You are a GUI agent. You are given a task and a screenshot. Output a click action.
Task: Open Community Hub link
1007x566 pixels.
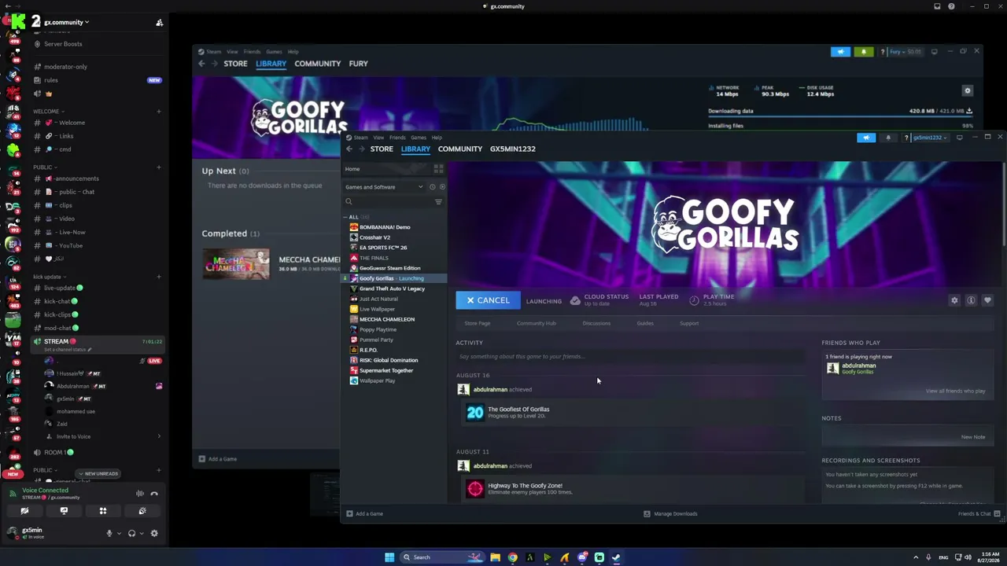click(x=537, y=323)
